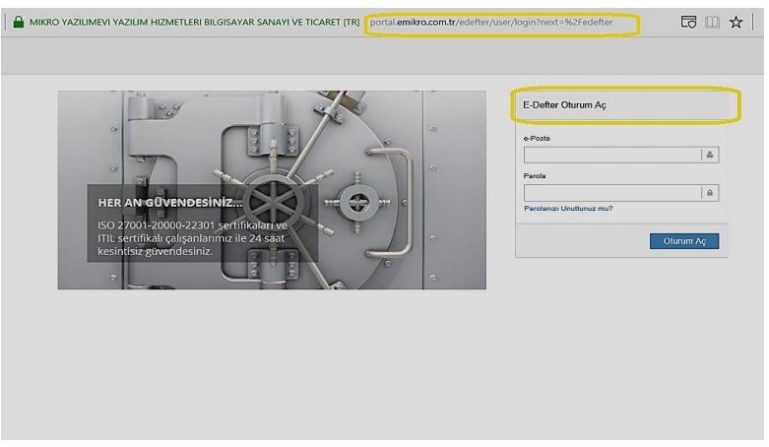Viewport: 769px width, 447px height.
Task: Open the tracking protection shield icon
Action: click(688, 22)
